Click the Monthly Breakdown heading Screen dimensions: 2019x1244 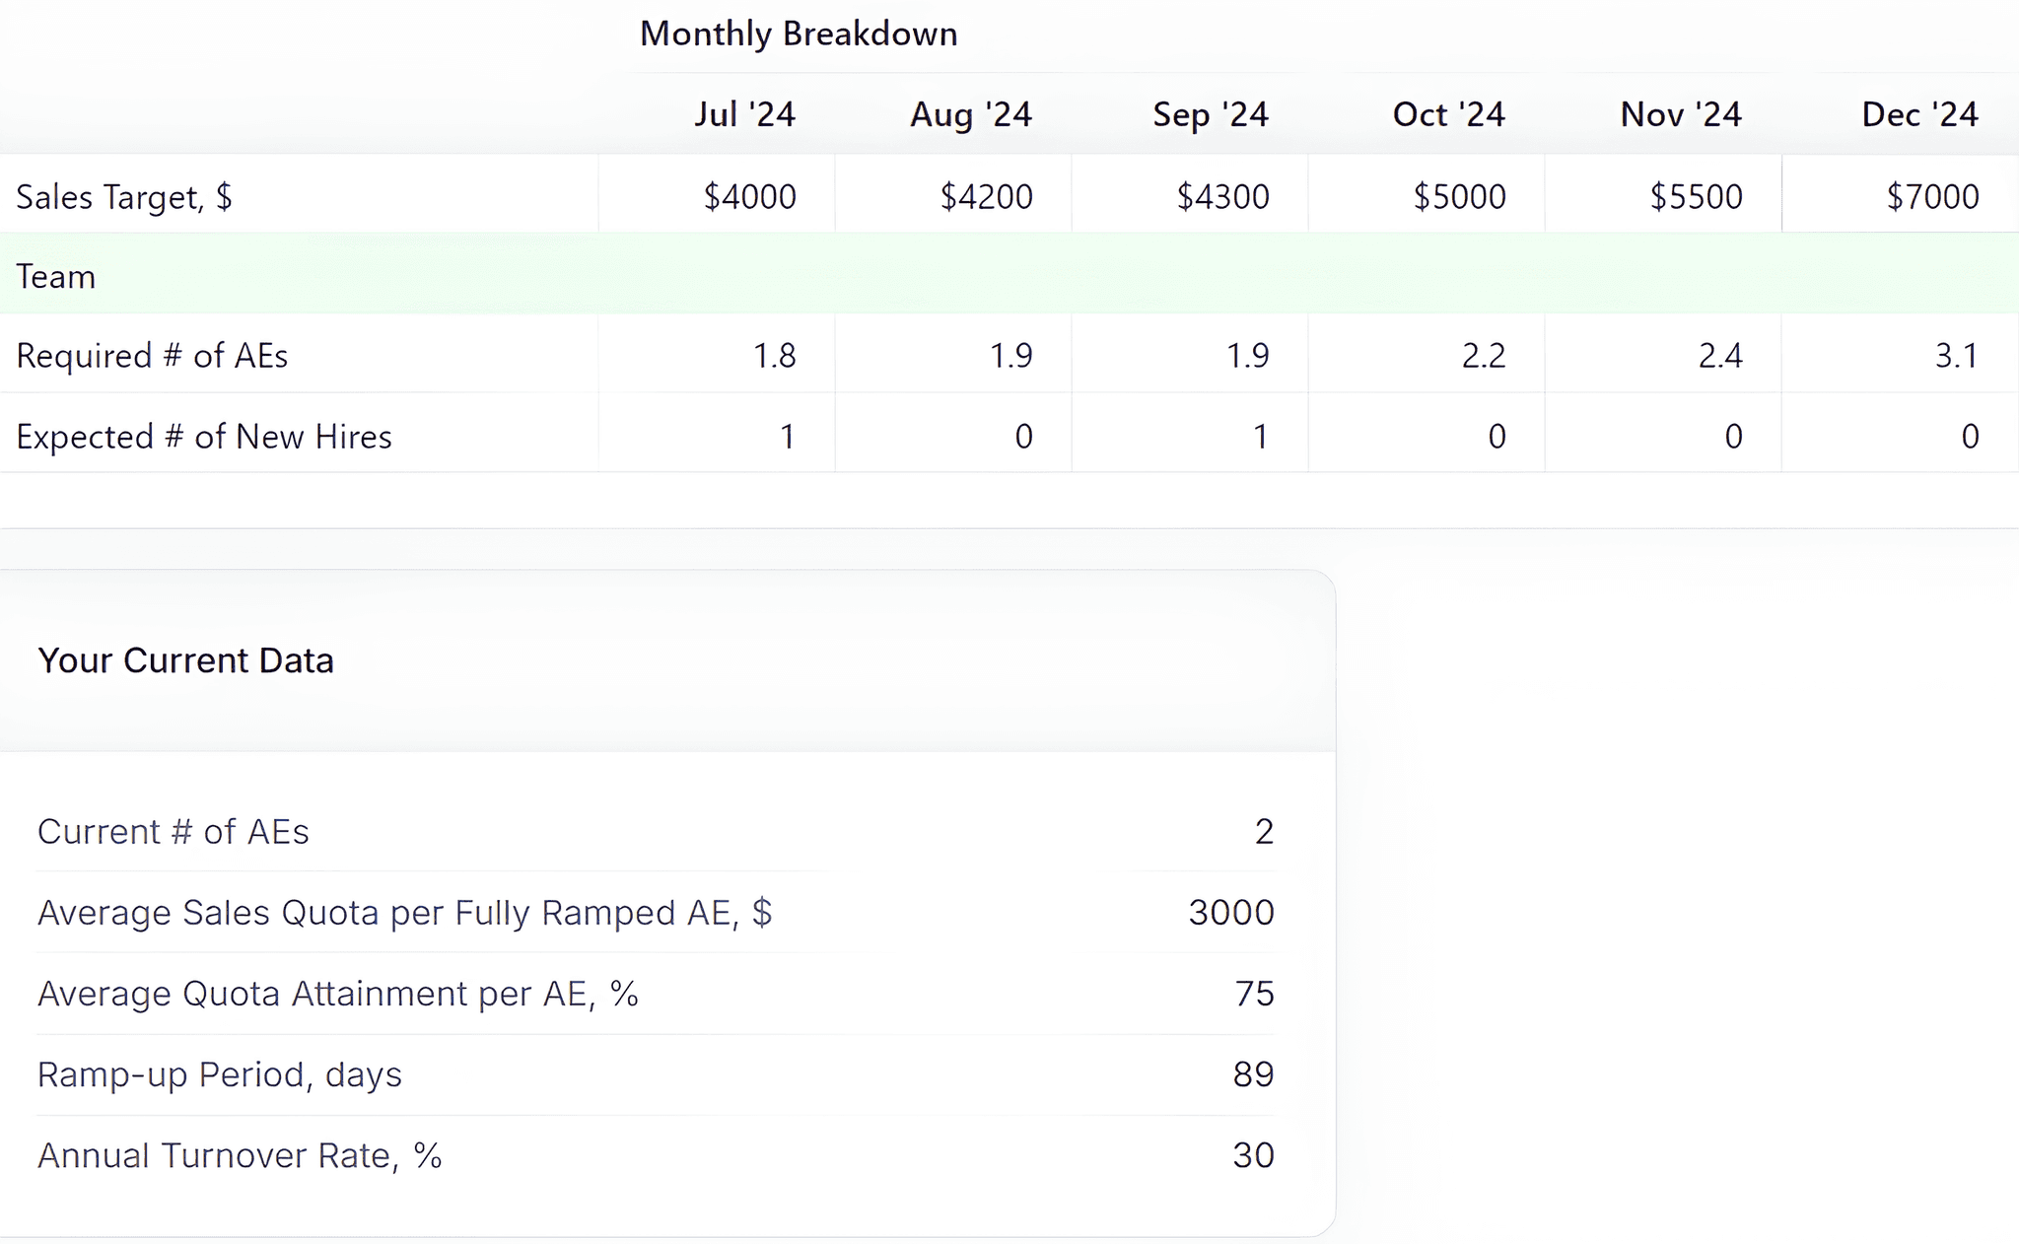798,35
